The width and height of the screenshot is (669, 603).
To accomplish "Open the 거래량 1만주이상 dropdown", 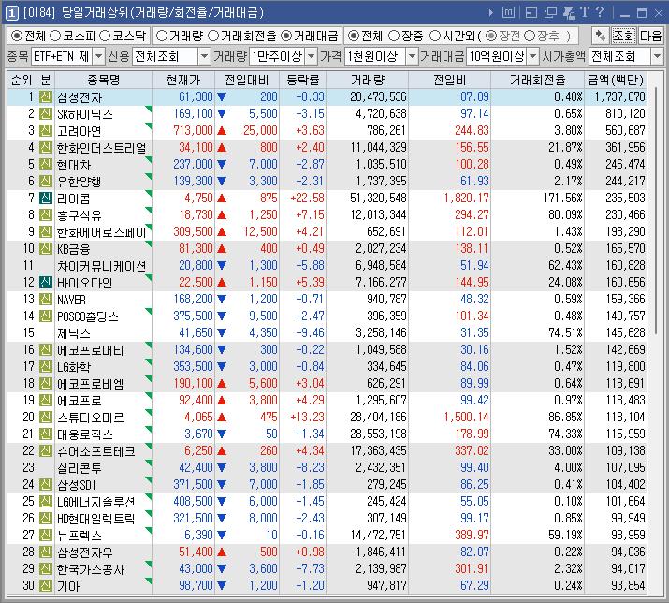I will pyautogui.click(x=312, y=56).
